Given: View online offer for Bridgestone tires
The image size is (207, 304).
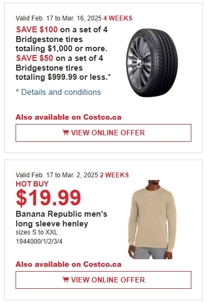Looking at the screenshot, I should [103, 133].
